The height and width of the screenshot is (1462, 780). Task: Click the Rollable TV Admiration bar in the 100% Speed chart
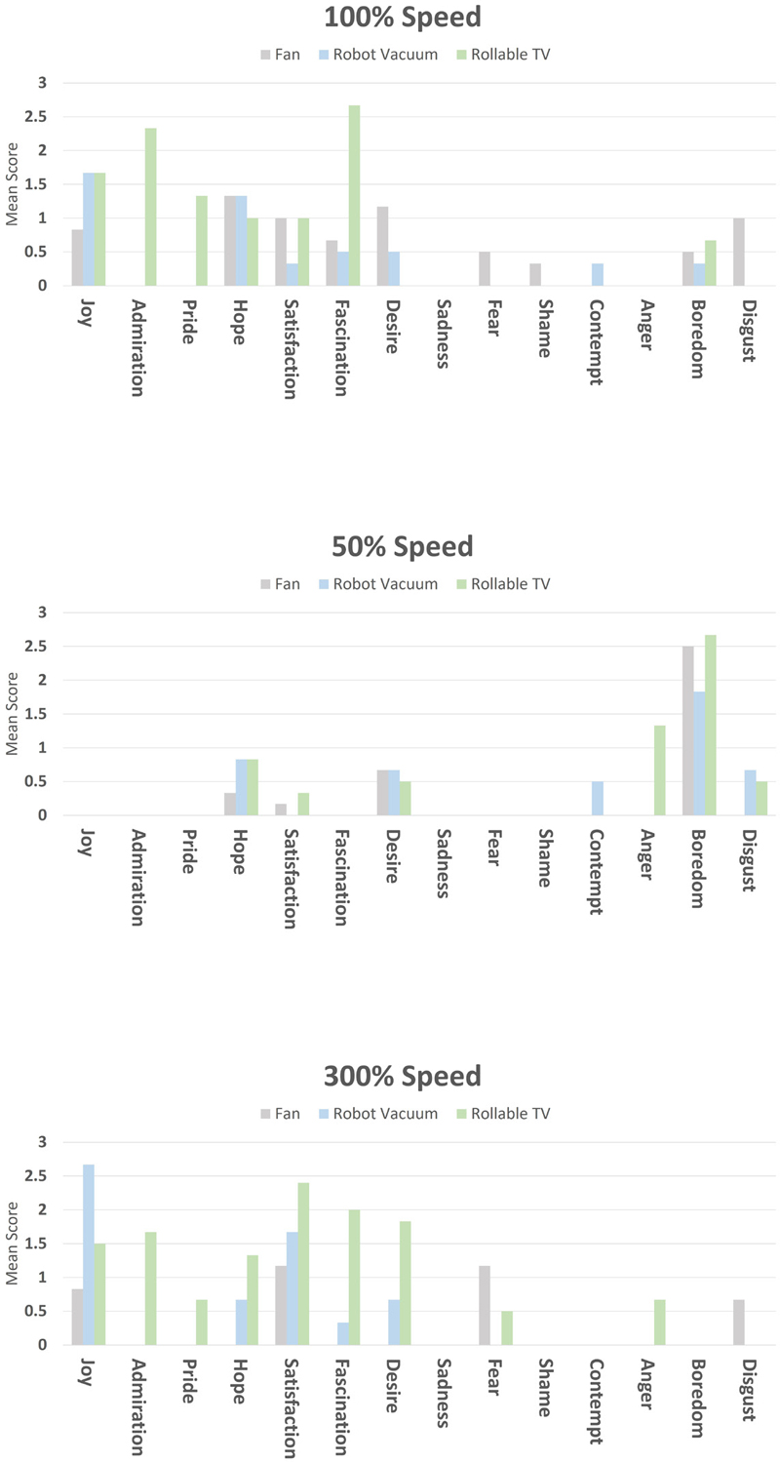point(150,207)
